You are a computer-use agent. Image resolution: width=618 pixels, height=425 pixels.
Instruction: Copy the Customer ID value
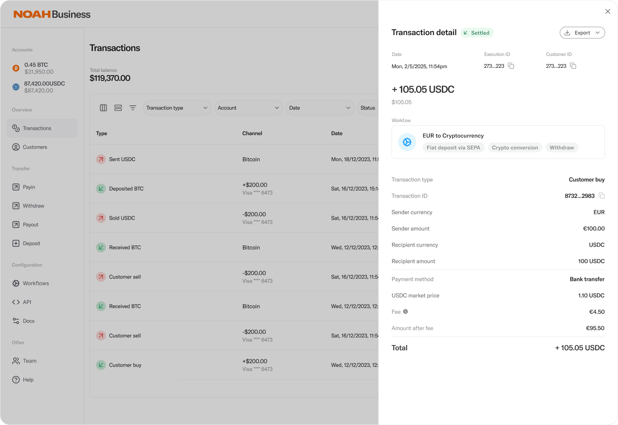click(573, 66)
